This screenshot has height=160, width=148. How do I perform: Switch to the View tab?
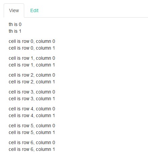[14, 10]
